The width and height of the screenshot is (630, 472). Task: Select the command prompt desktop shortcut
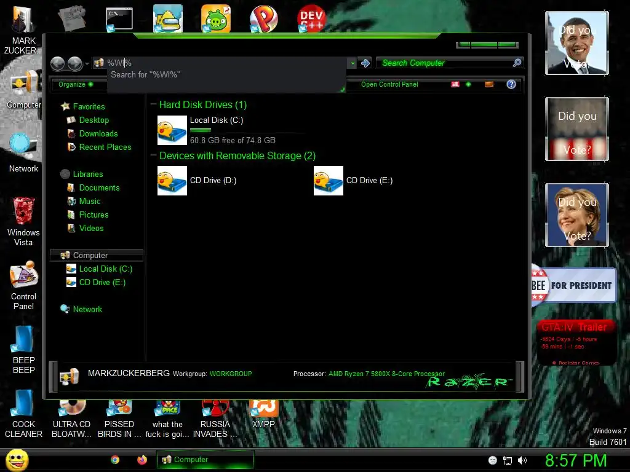[x=119, y=19]
